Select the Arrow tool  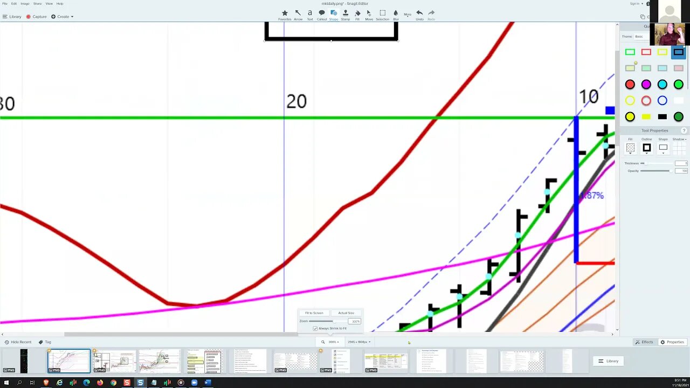[x=298, y=15]
